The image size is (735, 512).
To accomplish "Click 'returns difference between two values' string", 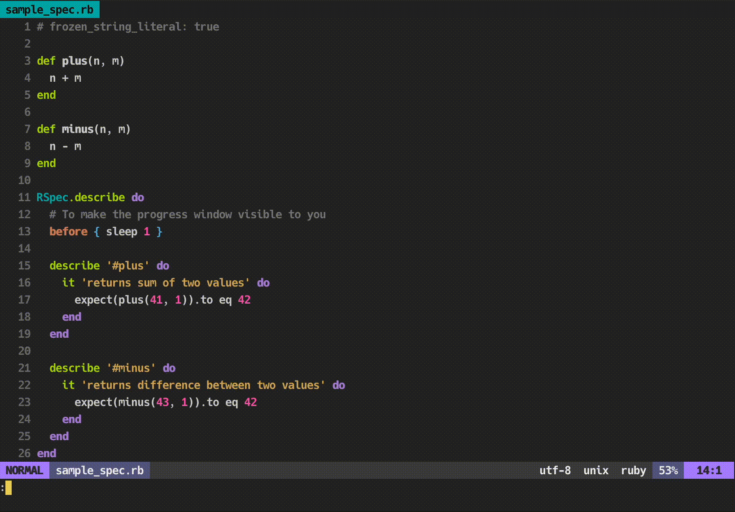I will tap(203, 385).
